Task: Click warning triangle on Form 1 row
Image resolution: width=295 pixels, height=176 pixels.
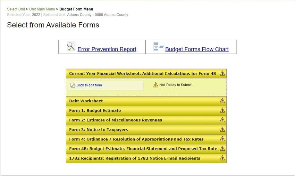Action: (222, 110)
